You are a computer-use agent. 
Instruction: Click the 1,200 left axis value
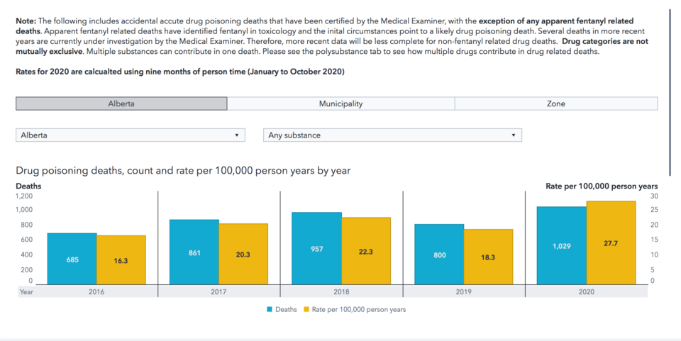(x=24, y=196)
